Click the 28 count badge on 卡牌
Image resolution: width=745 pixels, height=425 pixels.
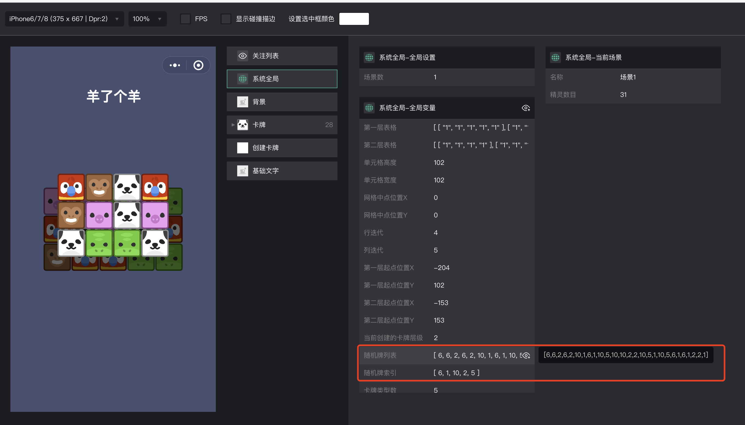329,125
